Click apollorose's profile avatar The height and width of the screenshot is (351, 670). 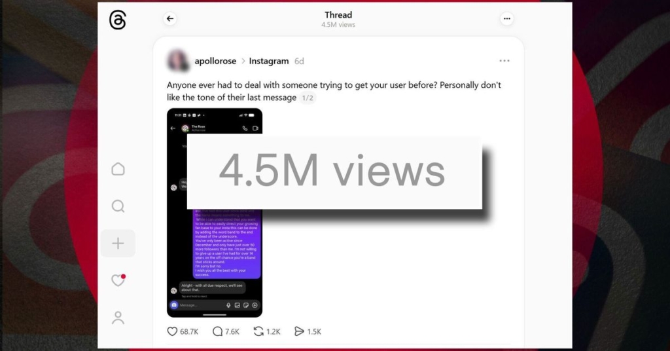[178, 61]
